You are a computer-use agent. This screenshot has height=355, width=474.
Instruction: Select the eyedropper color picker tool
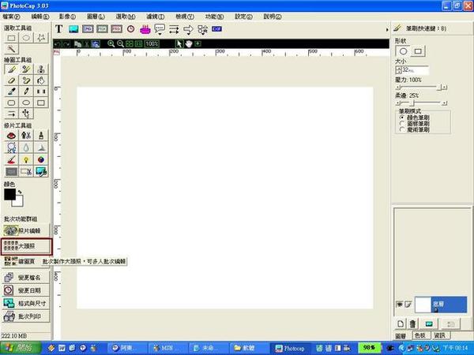tap(12, 92)
